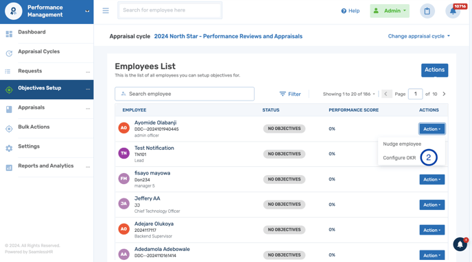Open notifications bell with 10716 badge
The height and width of the screenshot is (262, 472).
pyautogui.click(x=453, y=11)
